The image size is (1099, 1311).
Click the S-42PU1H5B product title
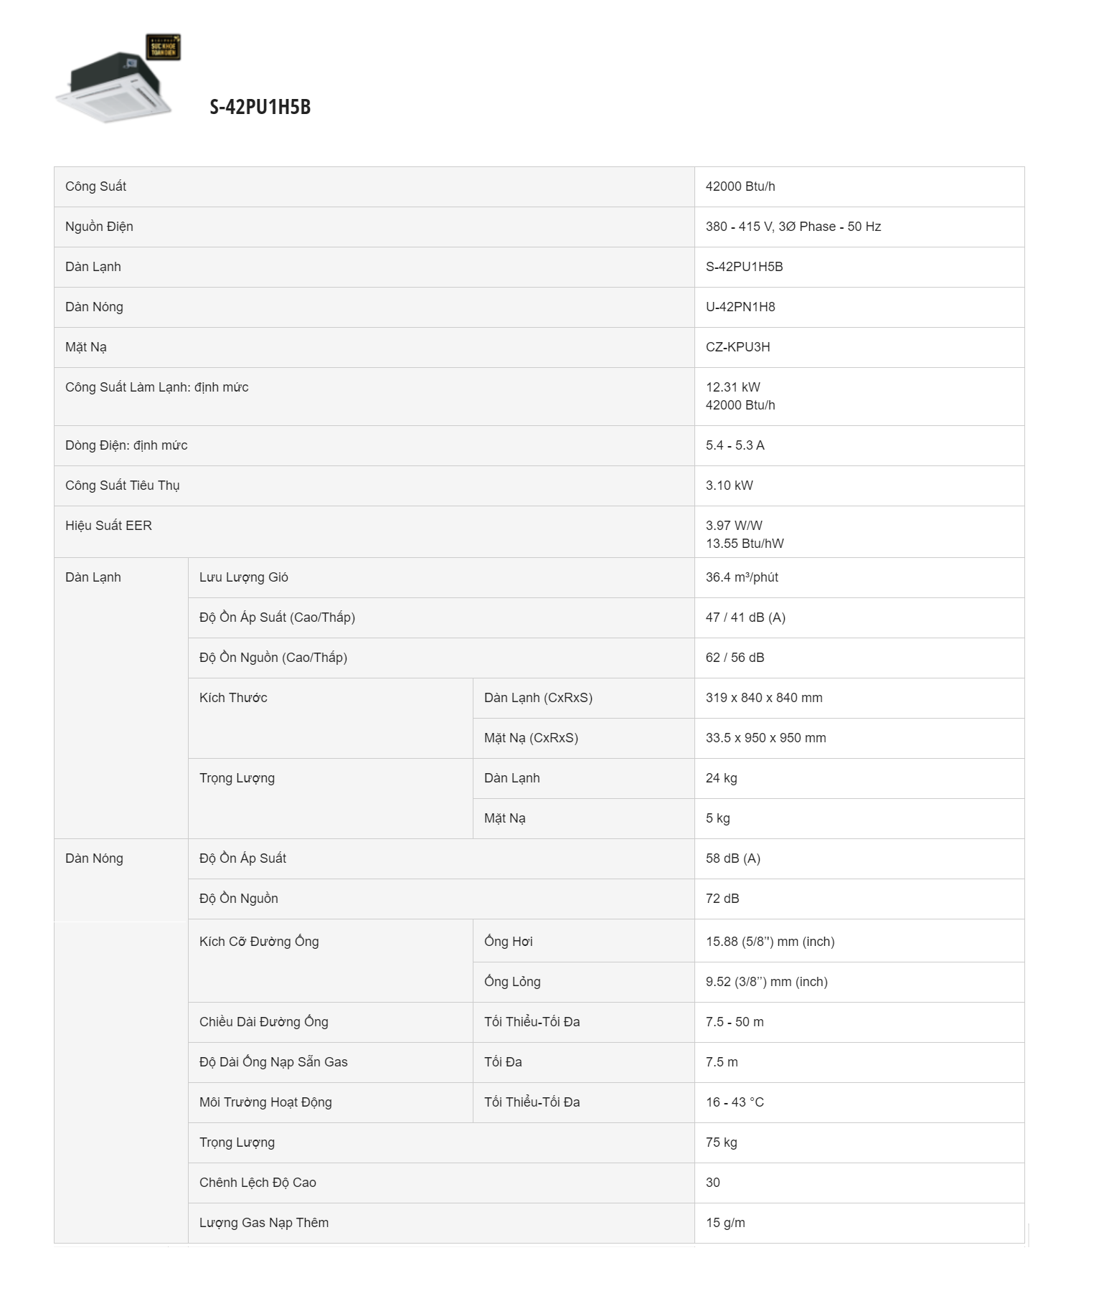coord(260,107)
